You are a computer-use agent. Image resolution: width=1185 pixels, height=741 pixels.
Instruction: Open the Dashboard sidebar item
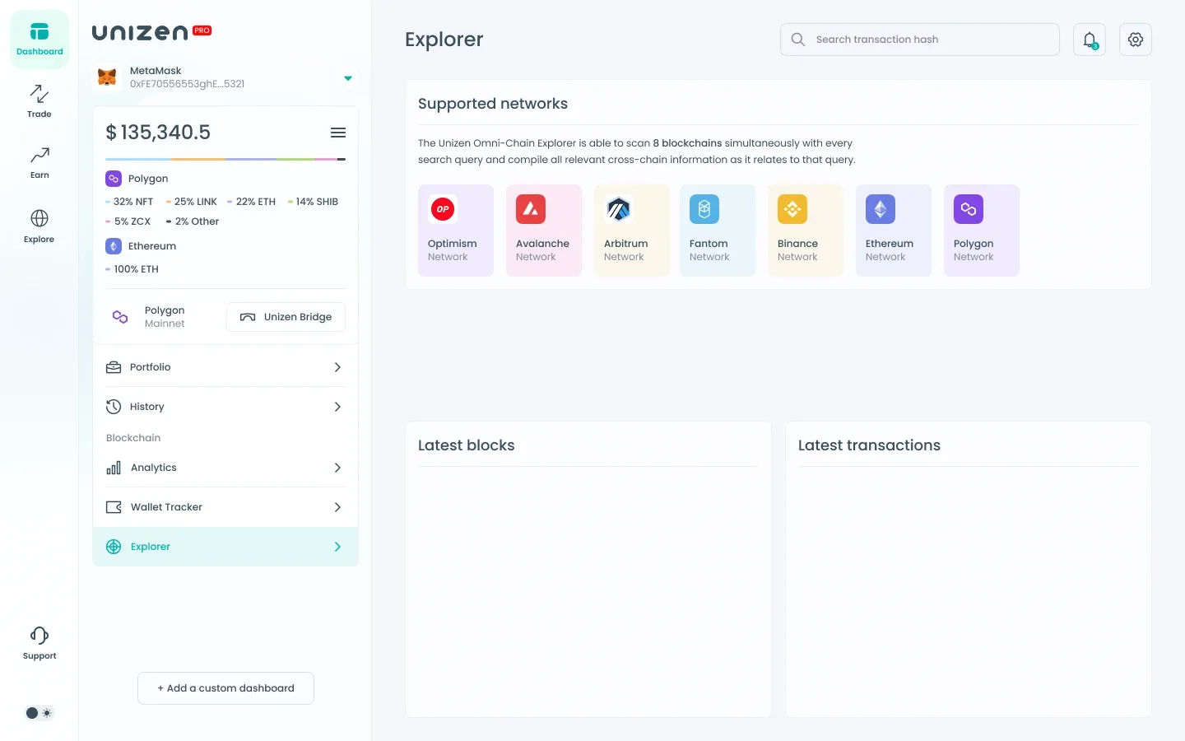[39, 40]
